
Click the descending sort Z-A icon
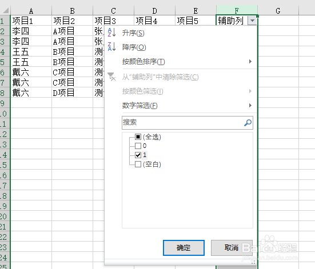(x=111, y=47)
